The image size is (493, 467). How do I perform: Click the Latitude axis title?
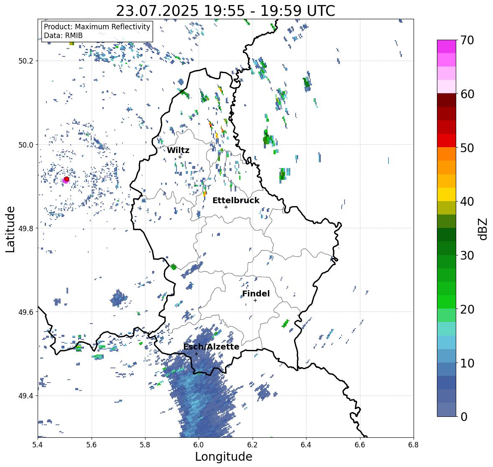(x=10, y=229)
